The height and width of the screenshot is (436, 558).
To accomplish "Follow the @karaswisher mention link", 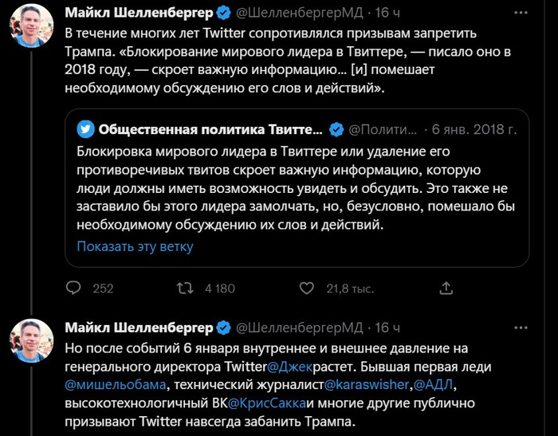I will point(369,386).
